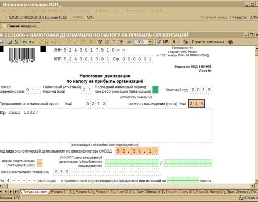The image size is (258, 202).
Task: Go to previous sheet tab arrow
Action: 6,192
